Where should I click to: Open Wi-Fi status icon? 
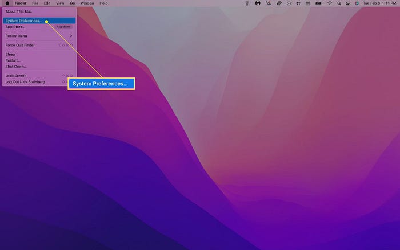(330, 3)
